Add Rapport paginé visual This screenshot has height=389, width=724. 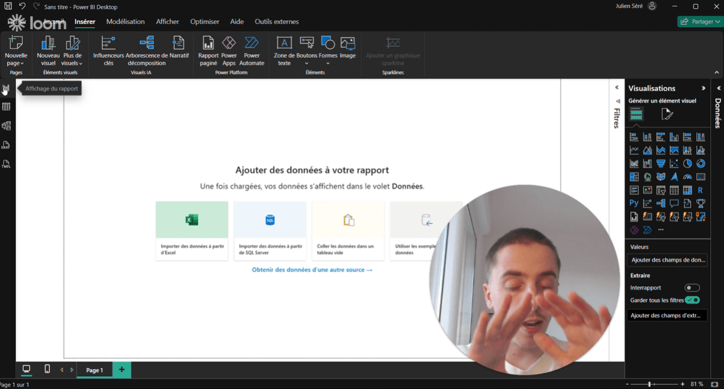(208, 51)
